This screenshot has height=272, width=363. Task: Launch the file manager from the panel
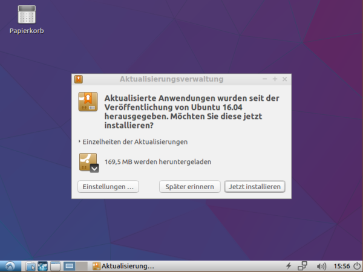[x=30, y=266]
